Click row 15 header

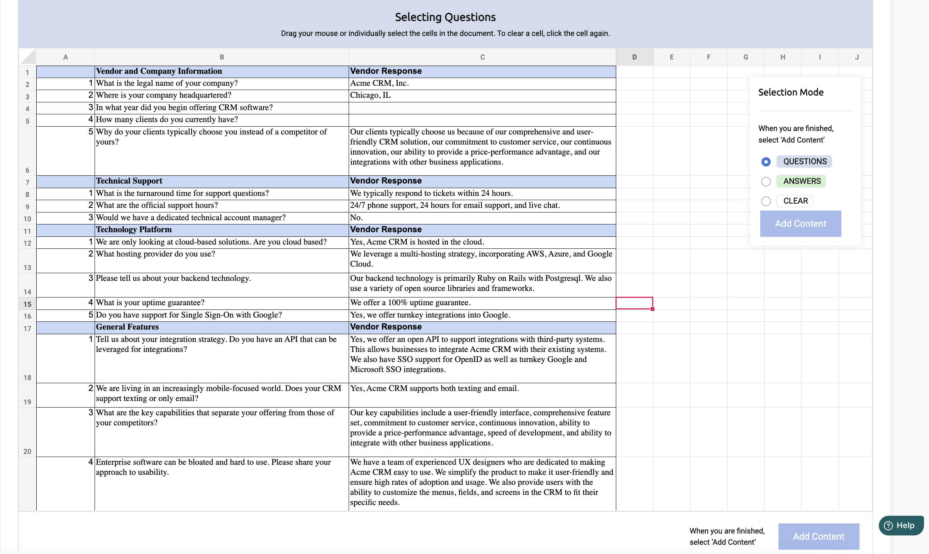tap(27, 304)
